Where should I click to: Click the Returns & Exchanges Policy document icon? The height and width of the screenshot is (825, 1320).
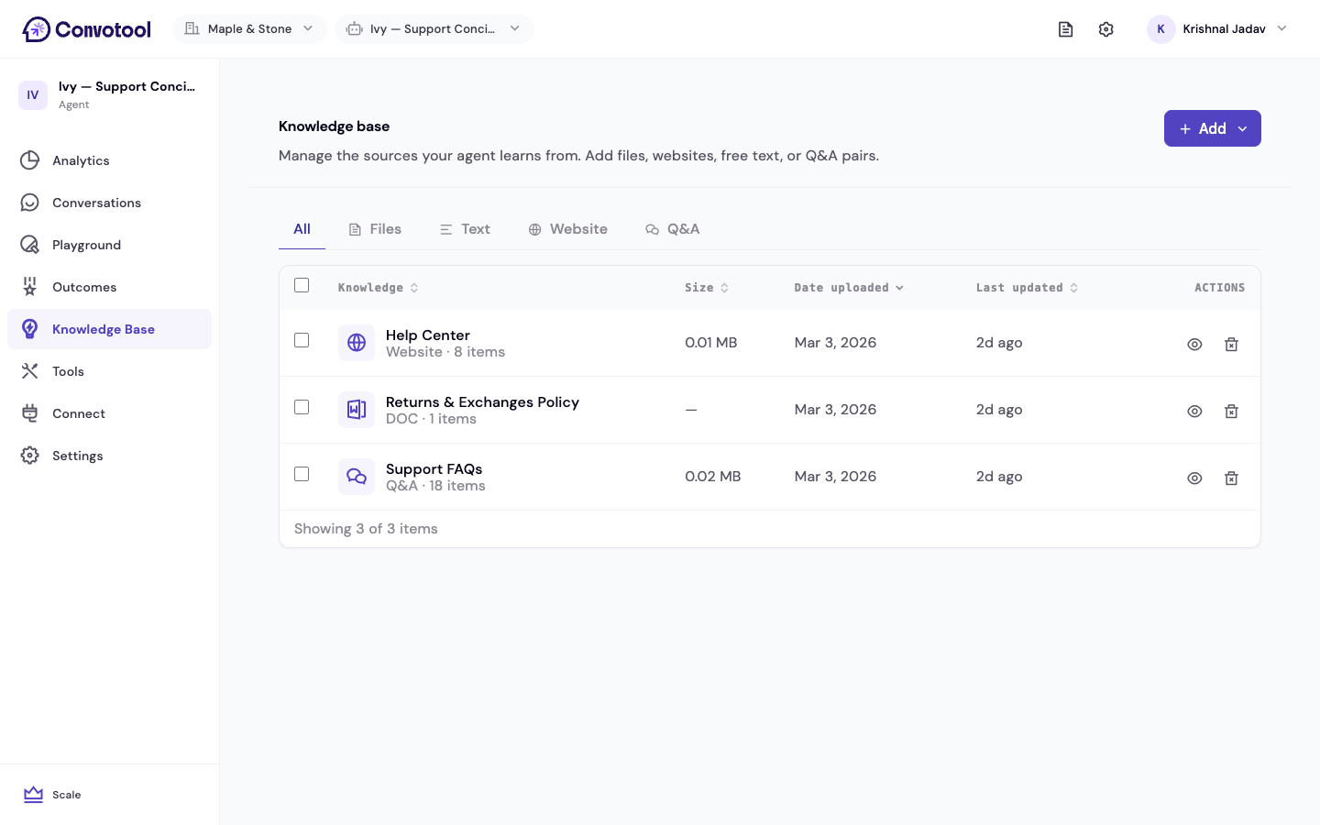tap(357, 410)
